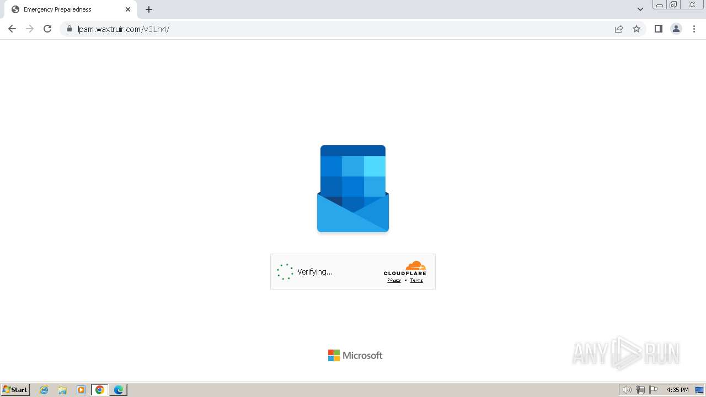Go back to the previous page
This screenshot has height=397, width=706.
tap(12, 29)
